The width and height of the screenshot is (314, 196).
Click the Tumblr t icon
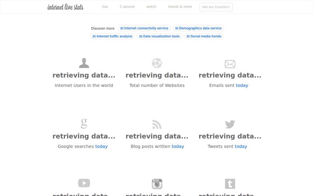230,184
